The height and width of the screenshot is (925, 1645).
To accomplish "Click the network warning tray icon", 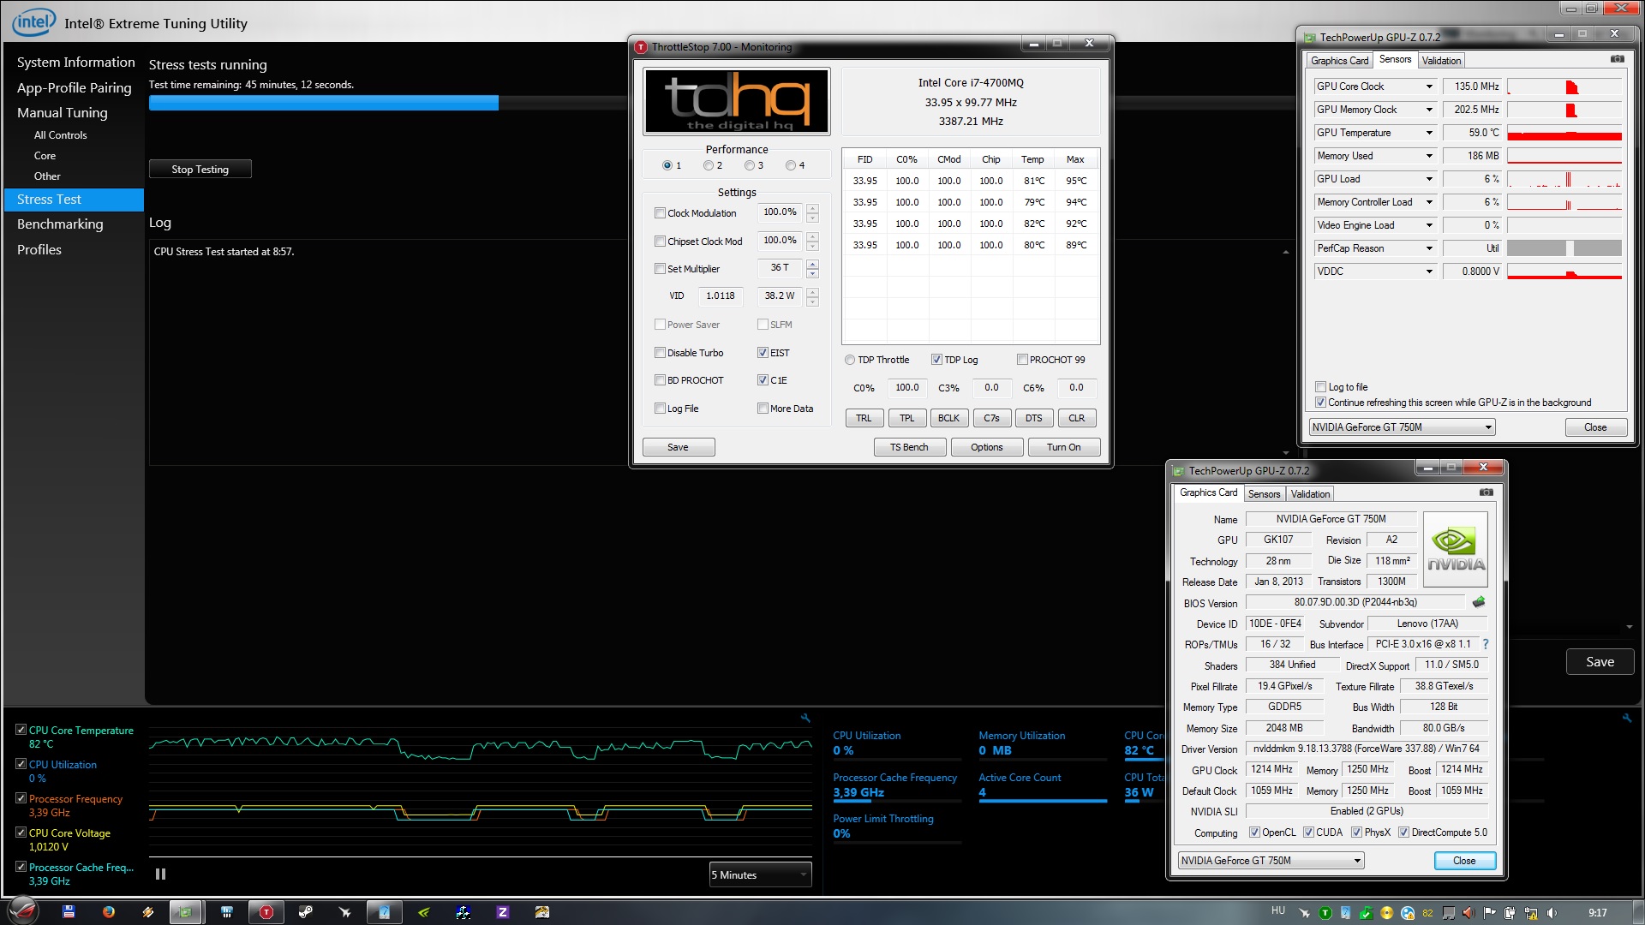I will click(1531, 913).
